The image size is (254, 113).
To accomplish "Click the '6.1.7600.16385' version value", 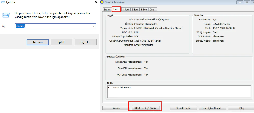I will pyautogui.click(x=221, y=24).
